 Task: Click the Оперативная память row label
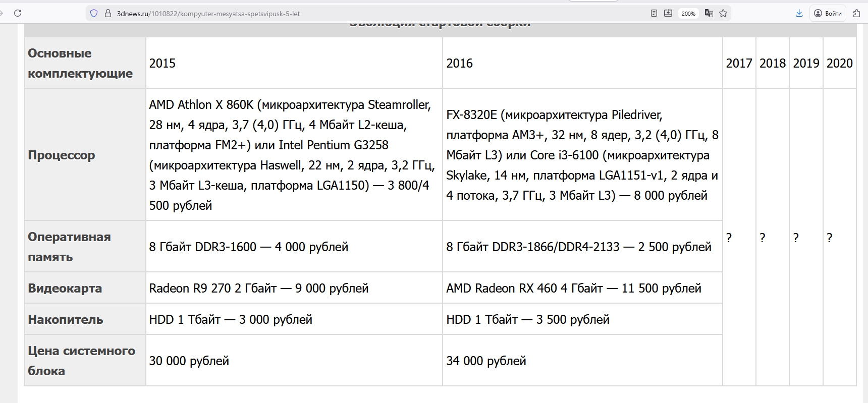(x=85, y=247)
